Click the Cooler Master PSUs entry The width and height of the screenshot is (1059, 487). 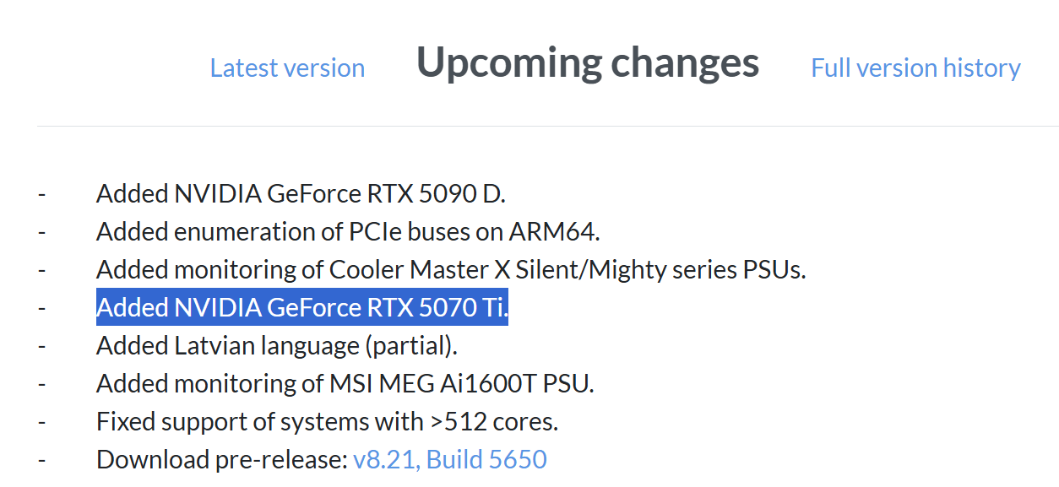click(x=451, y=270)
